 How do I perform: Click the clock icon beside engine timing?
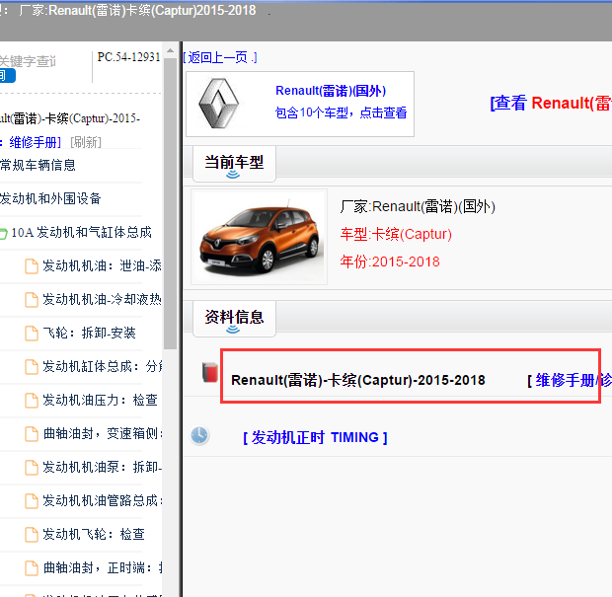199,435
